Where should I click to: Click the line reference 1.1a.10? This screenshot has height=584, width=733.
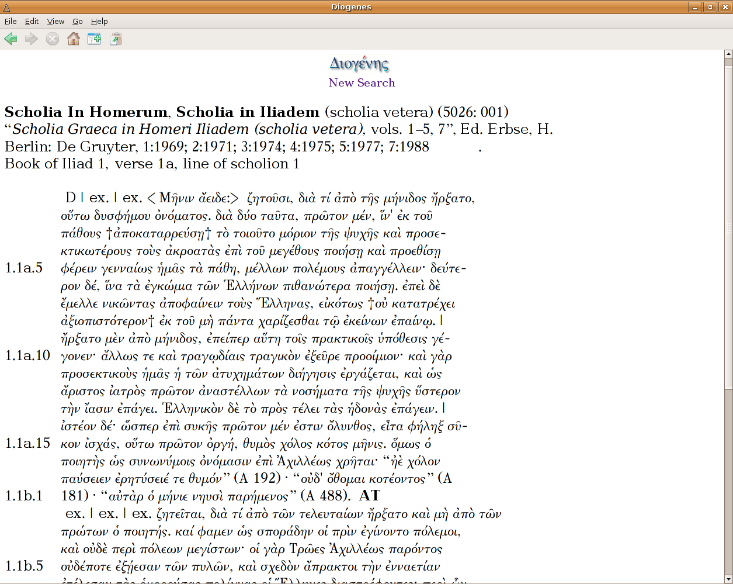(27, 356)
